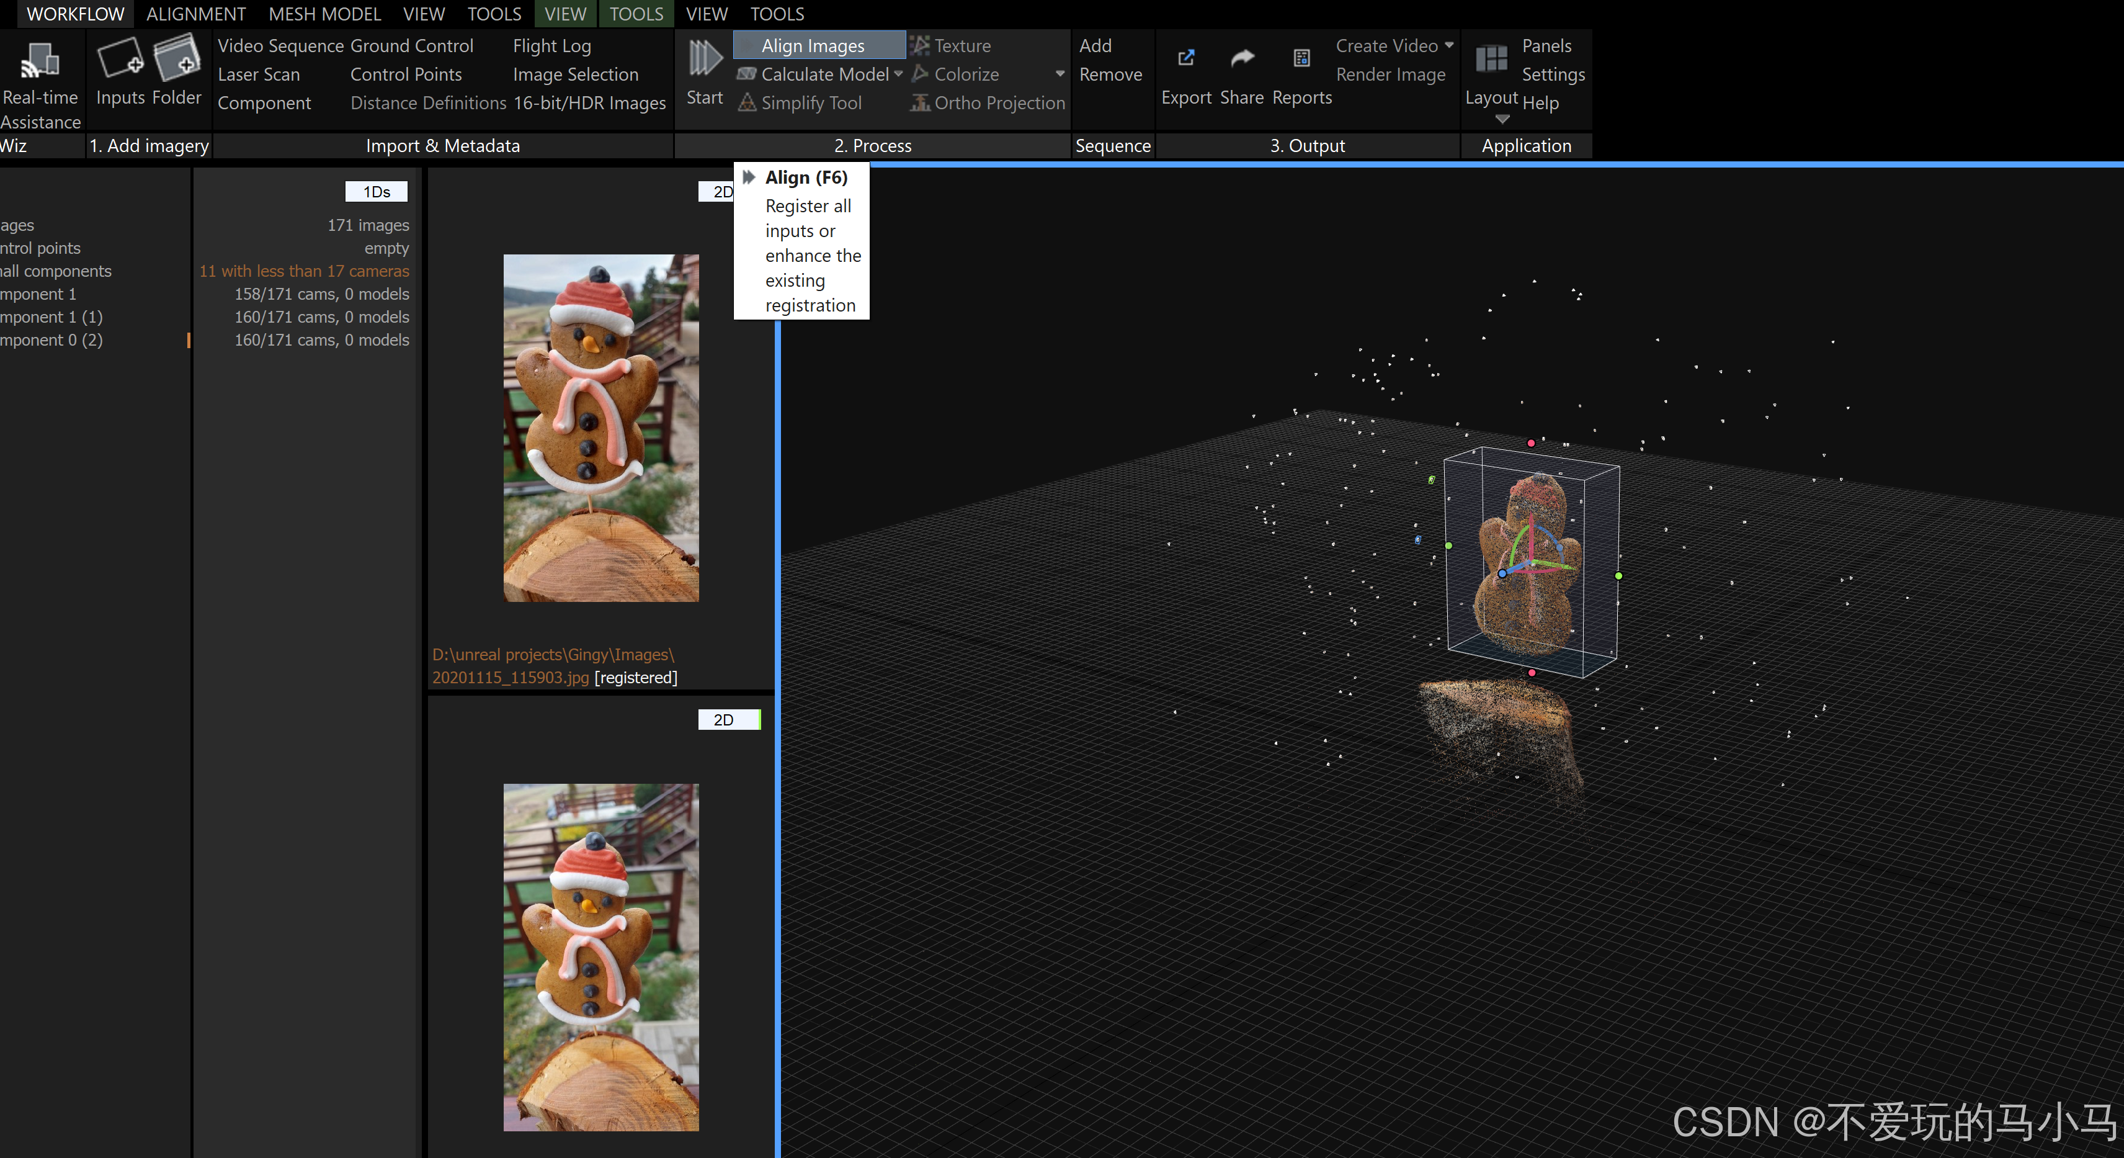This screenshot has width=2124, height=1158.
Task: Open Real-time Assistance wizard icon
Action: coord(40,60)
